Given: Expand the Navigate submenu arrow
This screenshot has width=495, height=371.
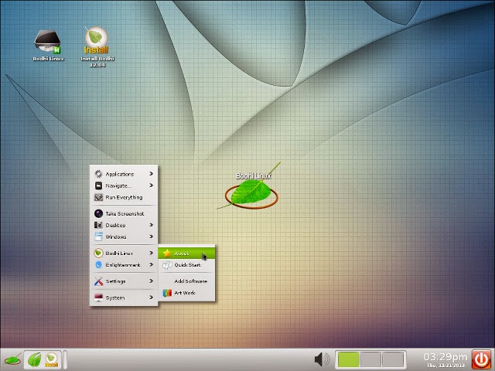Looking at the screenshot, I should pos(152,185).
